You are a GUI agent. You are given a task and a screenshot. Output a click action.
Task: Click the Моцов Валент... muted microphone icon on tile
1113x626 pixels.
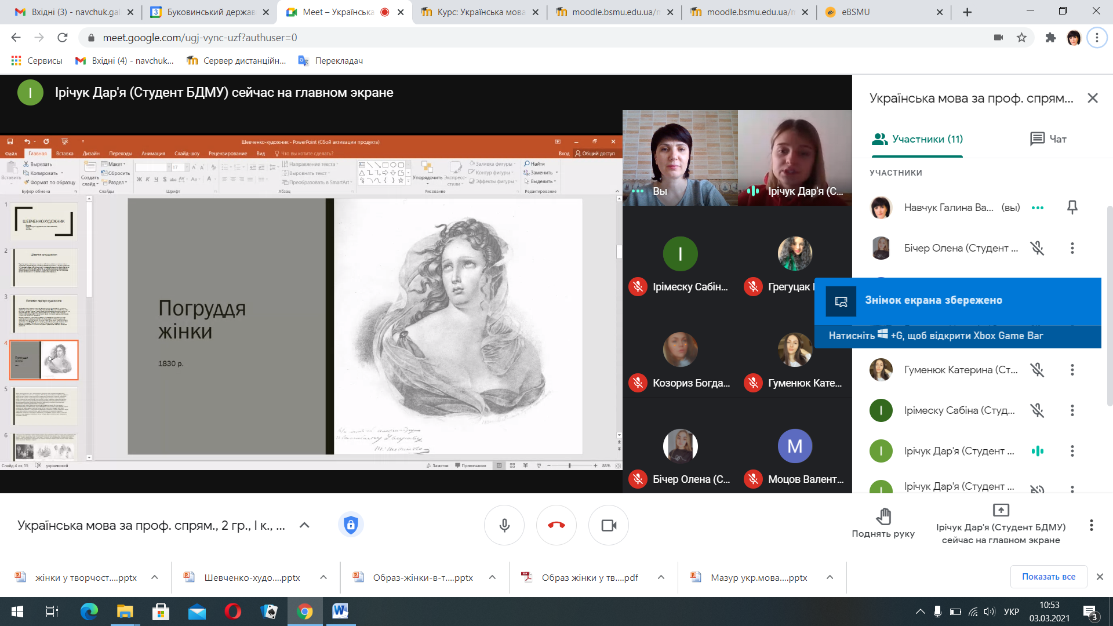753,479
